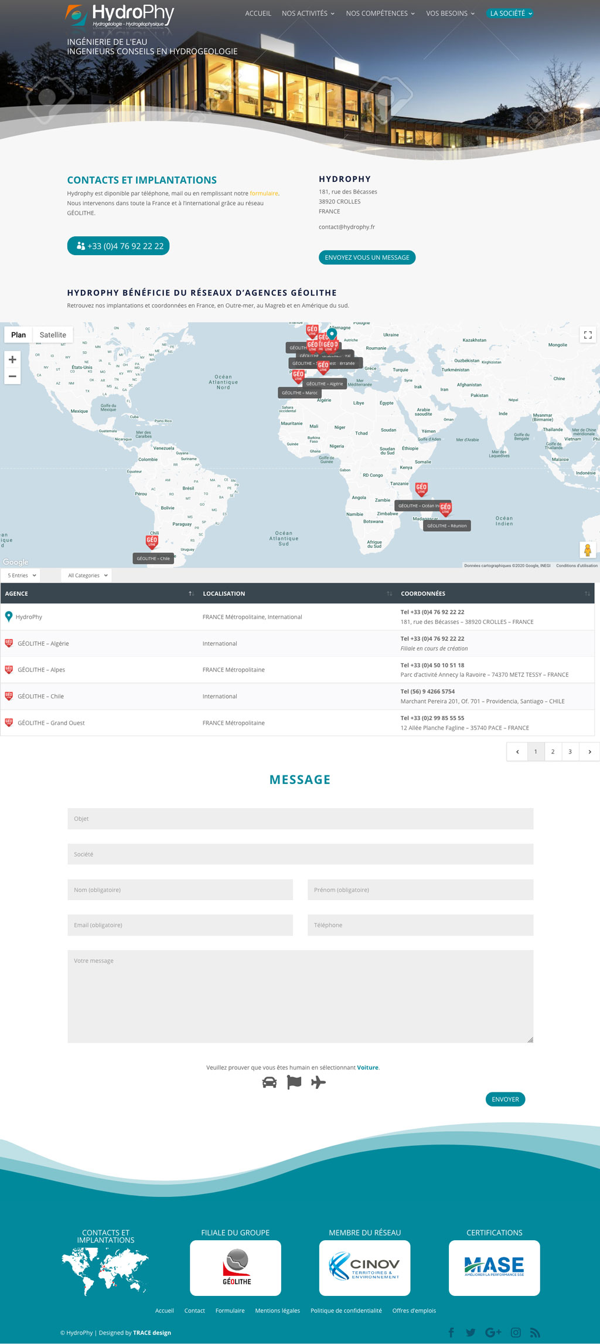This screenshot has width=600, height=1344.
Task: Click the CINOV logo in footer
Action: point(364,1269)
